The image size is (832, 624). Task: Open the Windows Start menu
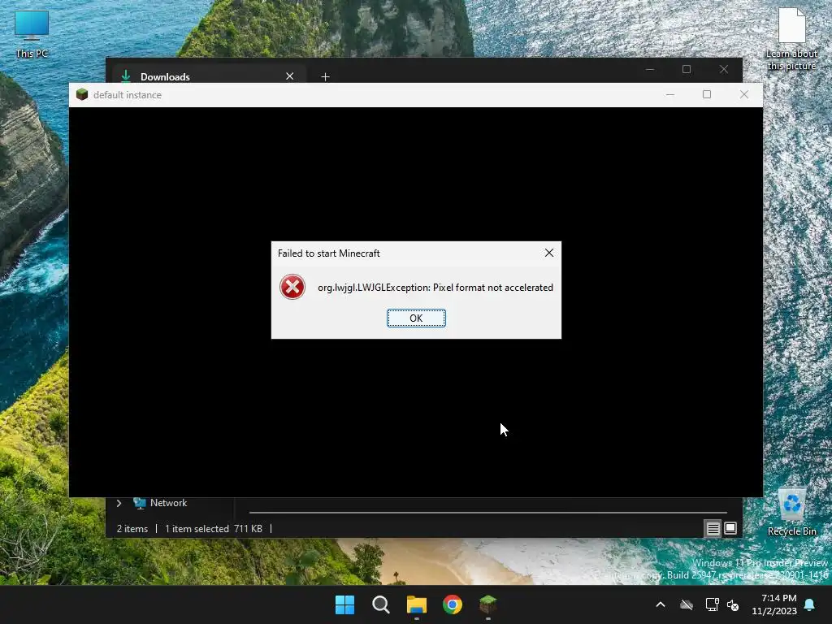pos(344,604)
